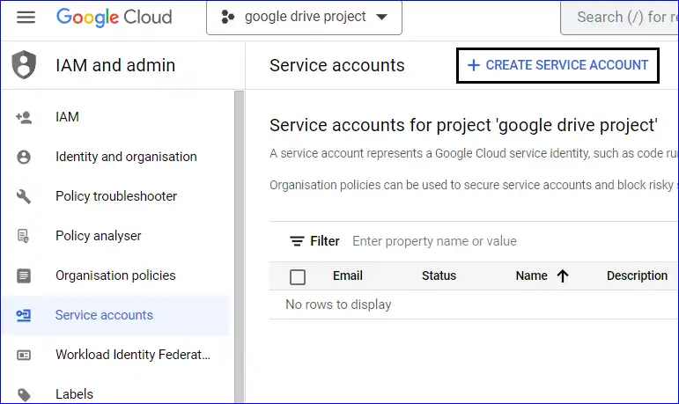Click the 'No rows to display' text
The image size is (679, 404).
click(338, 305)
